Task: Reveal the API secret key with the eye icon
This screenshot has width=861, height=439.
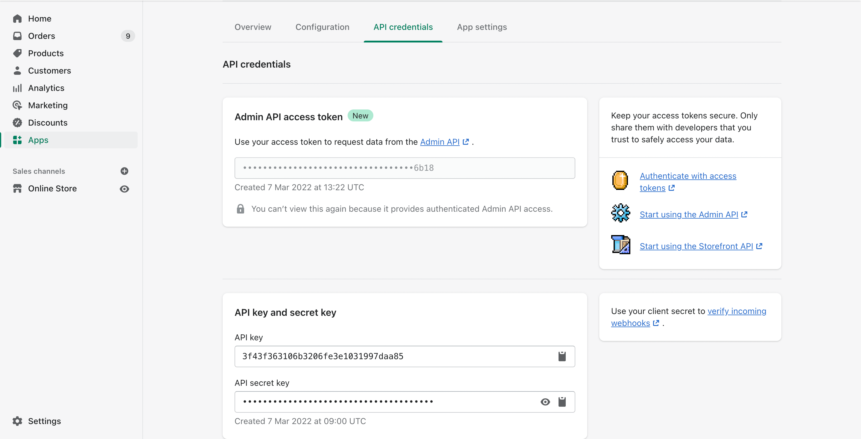Action: [x=545, y=402]
